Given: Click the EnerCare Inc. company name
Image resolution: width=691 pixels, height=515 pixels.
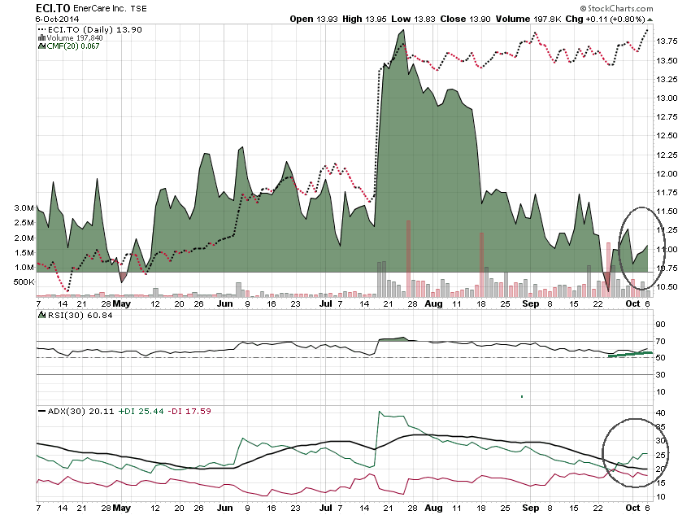Looking at the screenshot, I should [100, 8].
